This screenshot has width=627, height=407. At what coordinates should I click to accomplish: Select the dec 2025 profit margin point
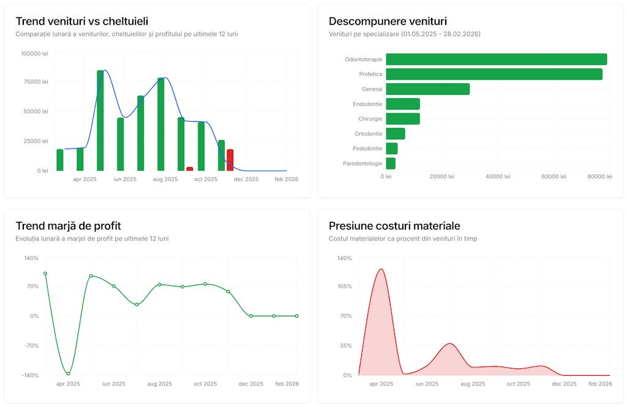251,316
